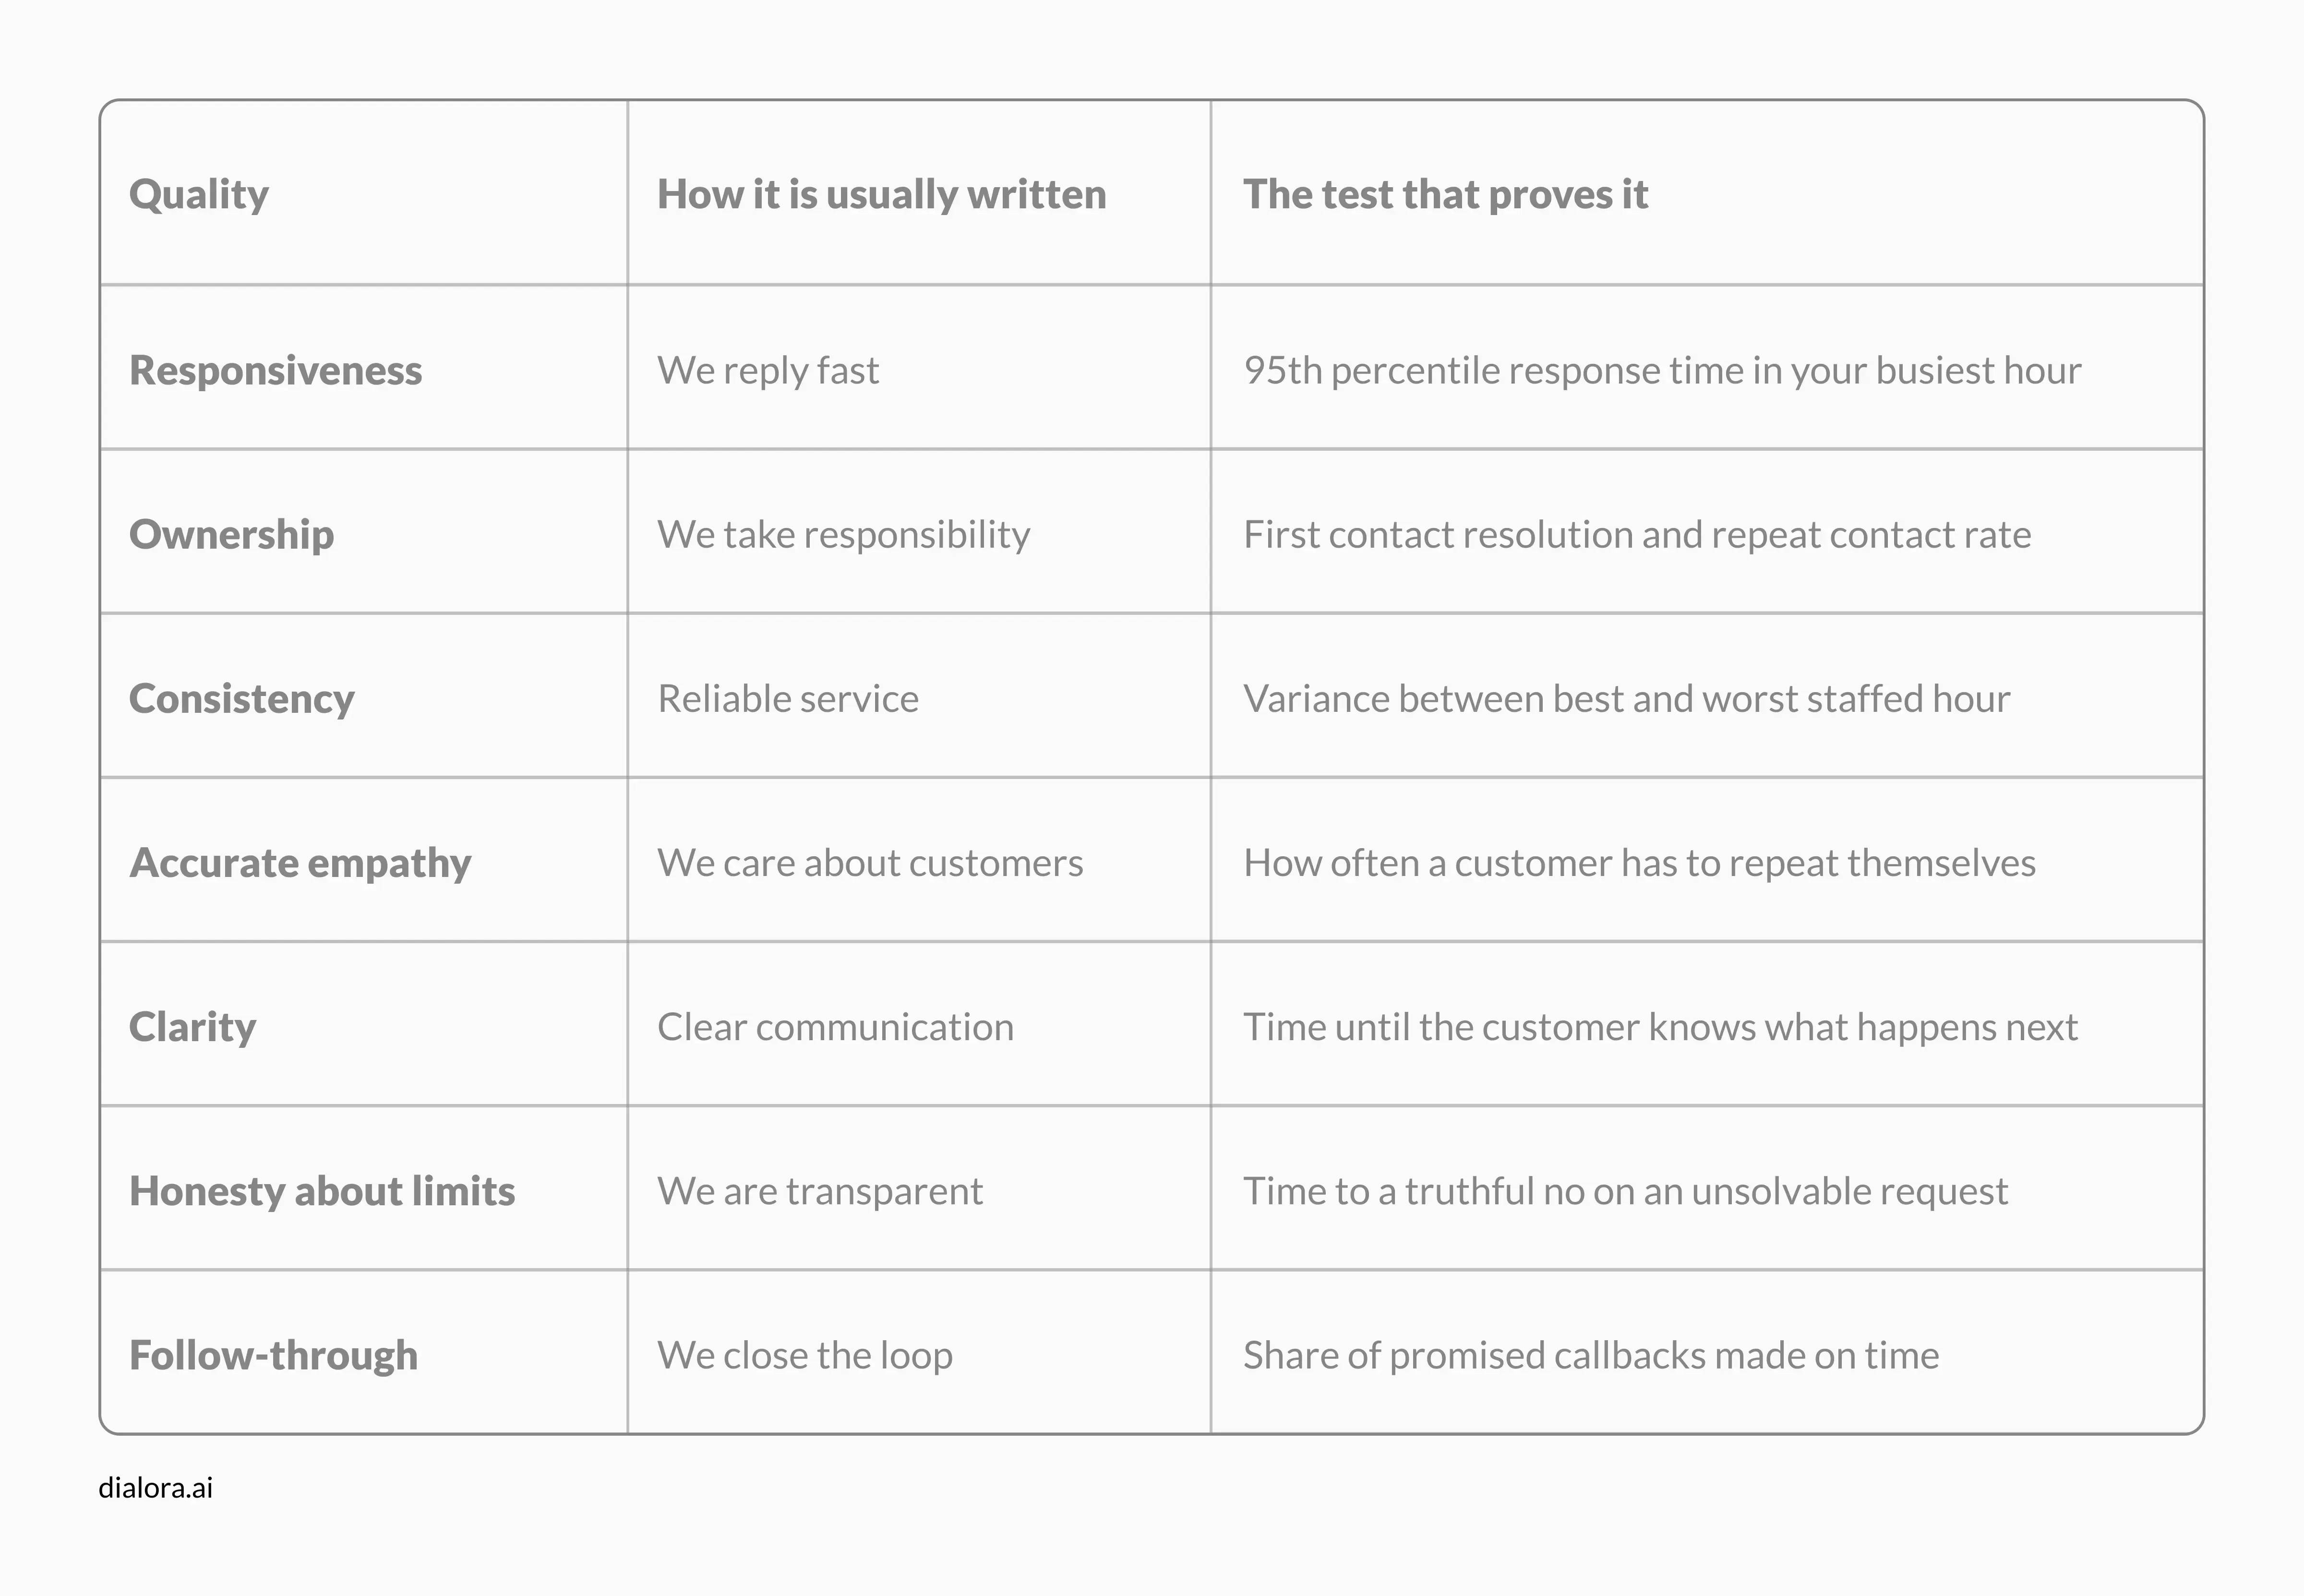The image size is (2304, 1596).
Task: Click the Follow-through row label
Action: [x=274, y=1355]
